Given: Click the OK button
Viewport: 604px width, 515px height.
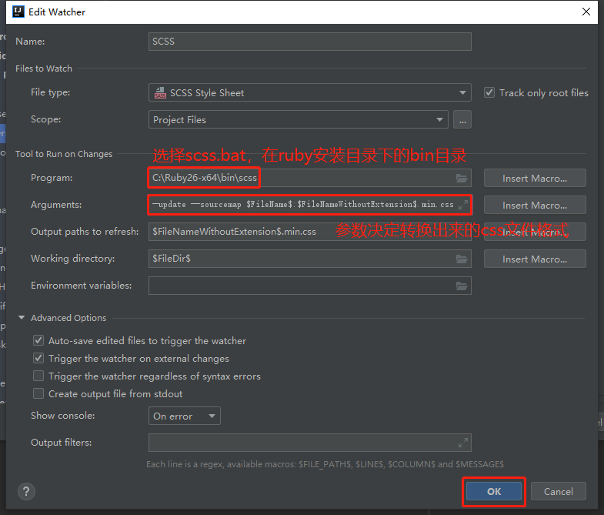Looking at the screenshot, I should click(x=494, y=491).
